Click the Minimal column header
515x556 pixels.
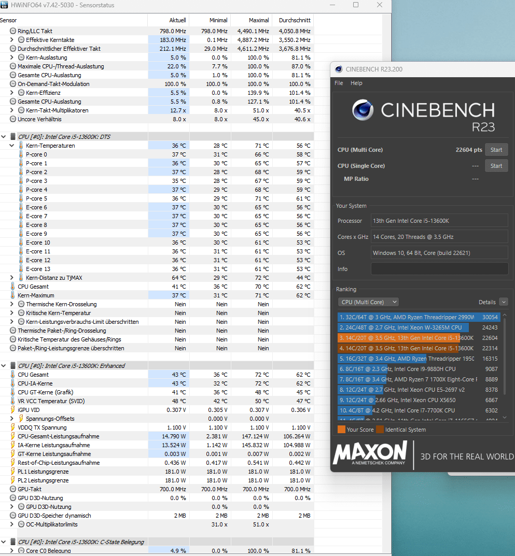[x=210, y=20]
